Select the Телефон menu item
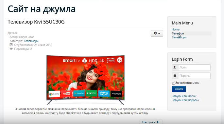 point(178,33)
